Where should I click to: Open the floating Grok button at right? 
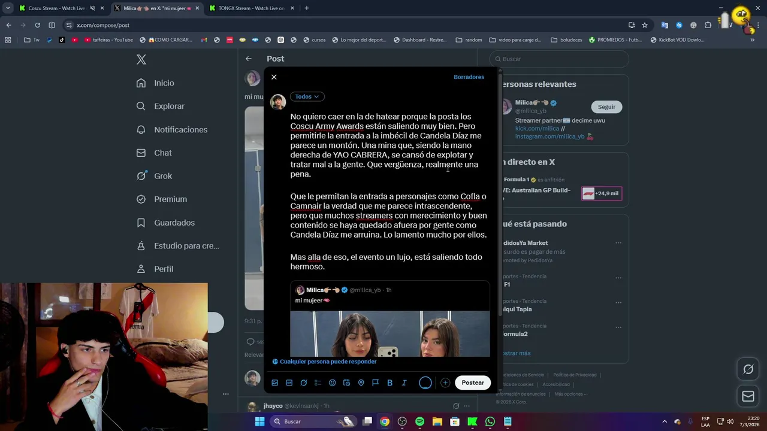coord(748,369)
